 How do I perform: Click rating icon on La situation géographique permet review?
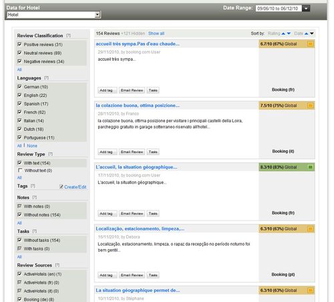click(x=310, y=291)
